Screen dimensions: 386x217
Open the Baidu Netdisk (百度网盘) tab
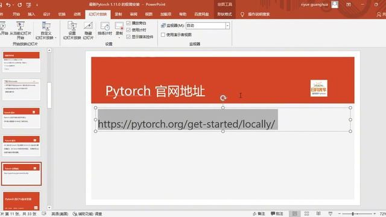coord(201,14)
